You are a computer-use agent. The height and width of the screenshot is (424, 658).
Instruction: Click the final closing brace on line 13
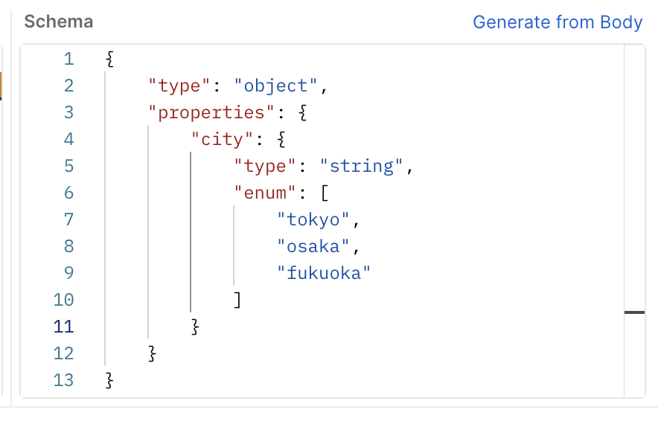(x=109, y=381)
